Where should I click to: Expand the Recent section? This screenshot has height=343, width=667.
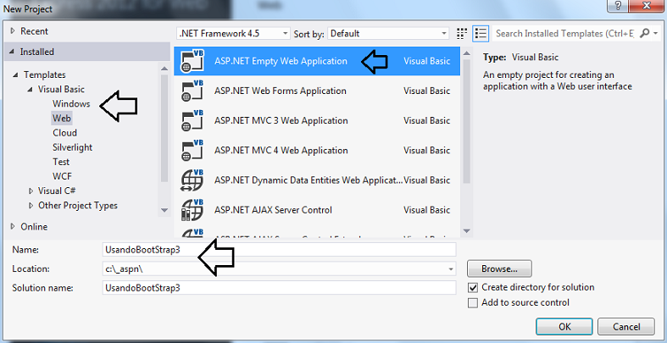[13, 31]
